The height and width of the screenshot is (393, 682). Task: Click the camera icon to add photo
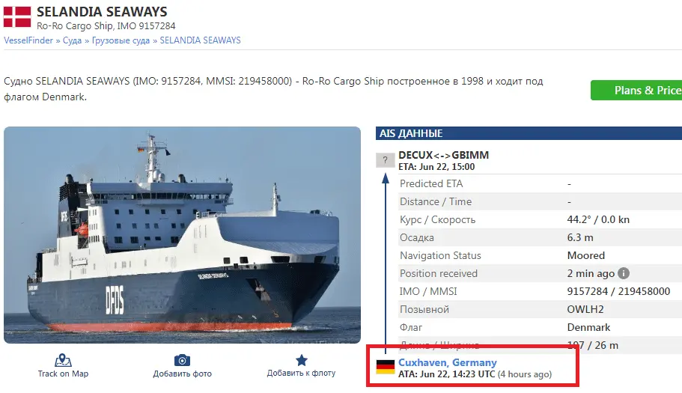tap(182, 360)
